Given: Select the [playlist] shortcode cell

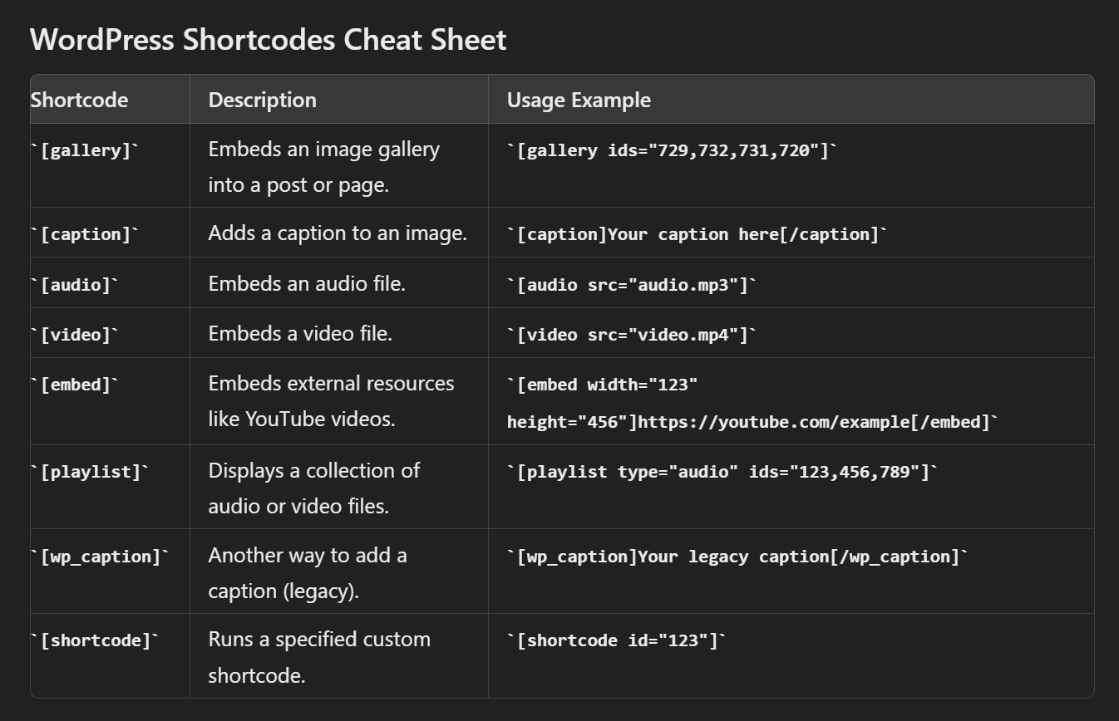Looking at the screenshot, I should [90, 472].
